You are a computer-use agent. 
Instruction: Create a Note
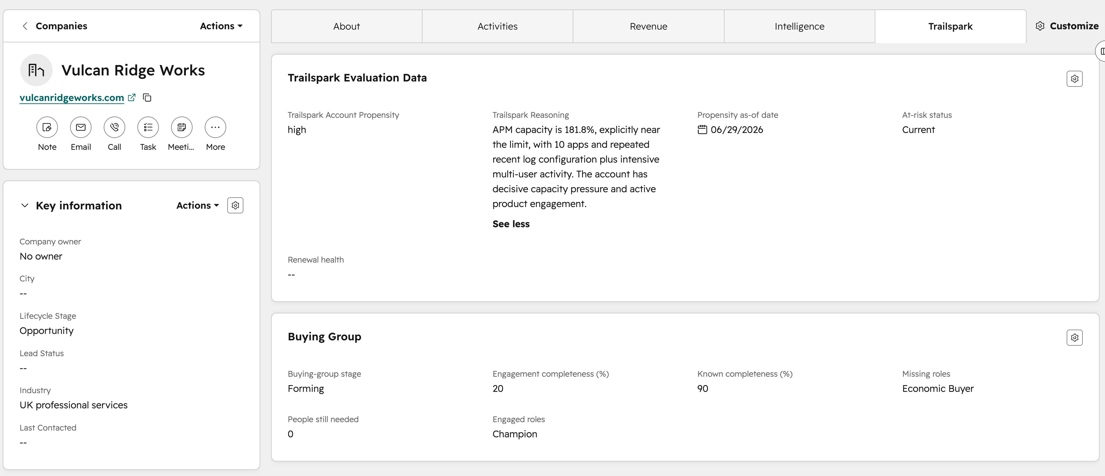pyautogui.click(x=47, y=127)
